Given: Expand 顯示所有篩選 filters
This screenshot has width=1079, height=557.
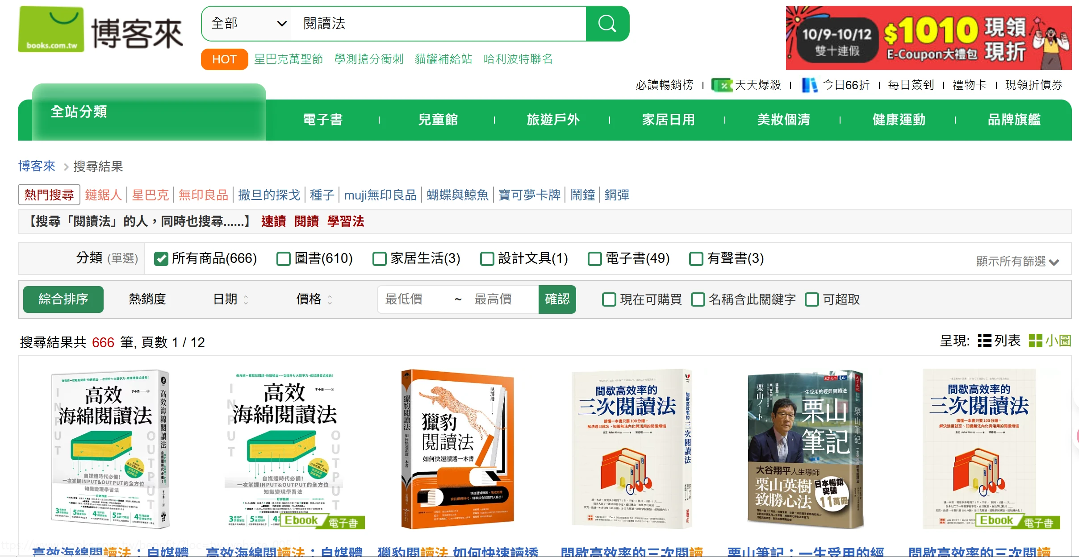Looking at the screenshot, I should point(1017,261).
